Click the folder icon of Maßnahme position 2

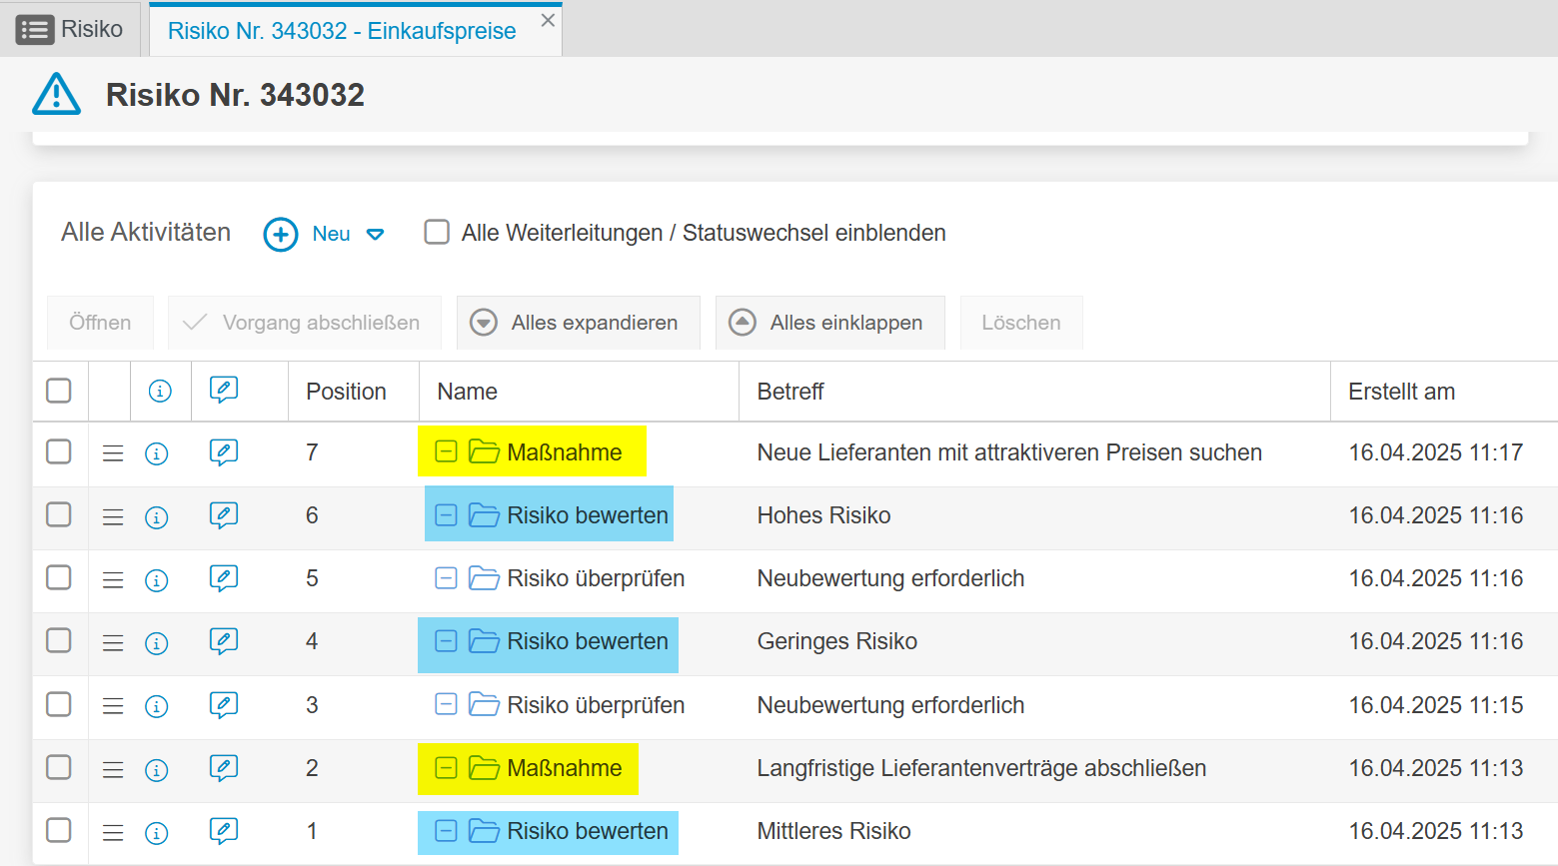pyautogui.click(x=484, y=768)
